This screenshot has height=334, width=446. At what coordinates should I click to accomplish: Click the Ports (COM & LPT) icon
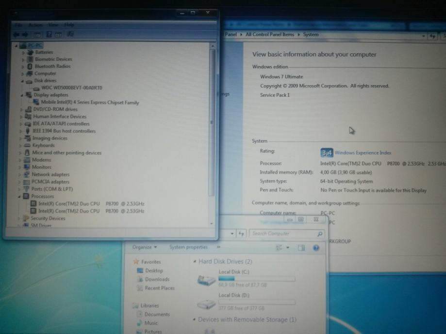[27, 189]
